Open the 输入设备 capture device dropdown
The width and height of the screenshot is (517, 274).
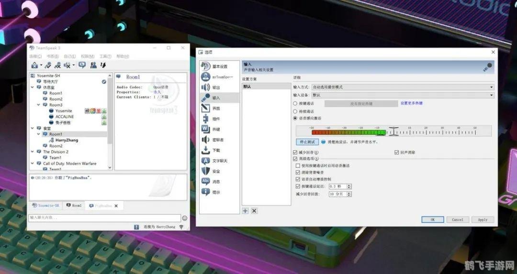click(403, 95)
